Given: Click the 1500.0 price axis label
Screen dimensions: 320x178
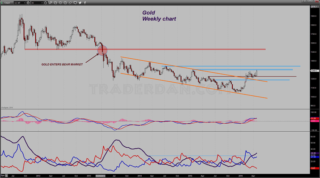Looking at the screenshot, I should coord(314,52).
